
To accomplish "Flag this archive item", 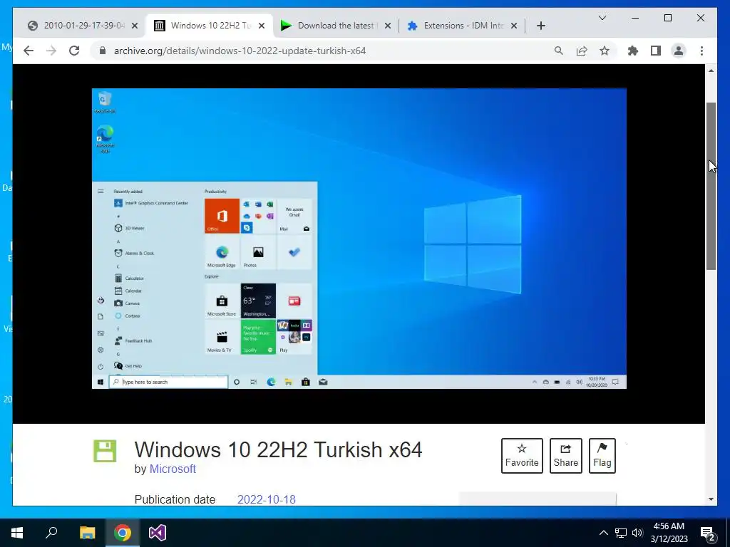I will (602, 455).
